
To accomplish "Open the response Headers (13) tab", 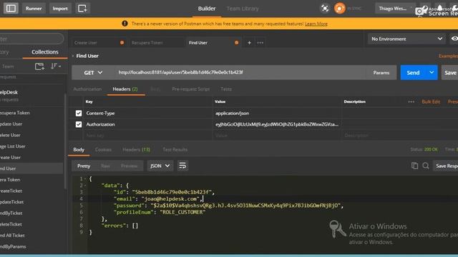I will point(136,149).
